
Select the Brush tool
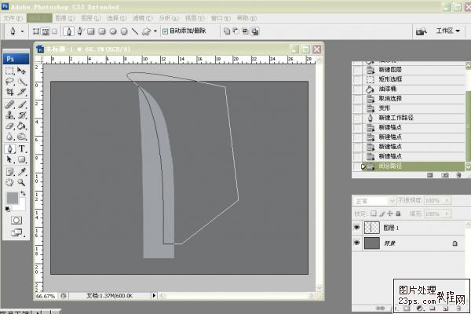pyautogui.click(x=22, y=104)
